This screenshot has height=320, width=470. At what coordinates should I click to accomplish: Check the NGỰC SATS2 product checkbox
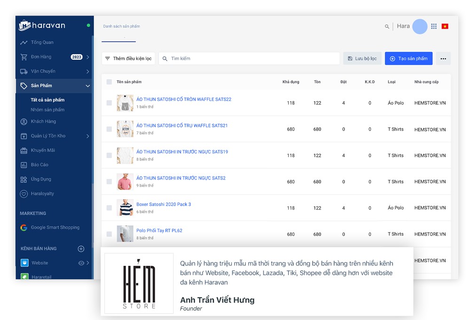[x=109, y=181]
